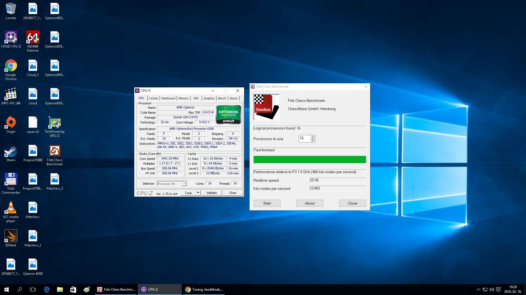Select the cloud image file icon
The image size is (526, 295).
point(33,96)
